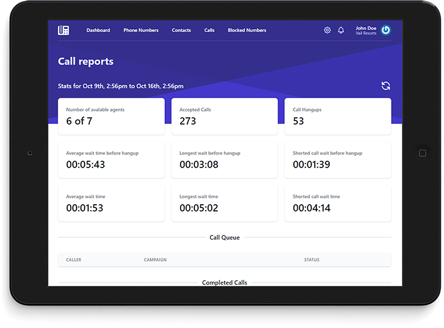The image size is (444, 328).
Task: Click the Longest wait time card
Action: coord(224,203)
